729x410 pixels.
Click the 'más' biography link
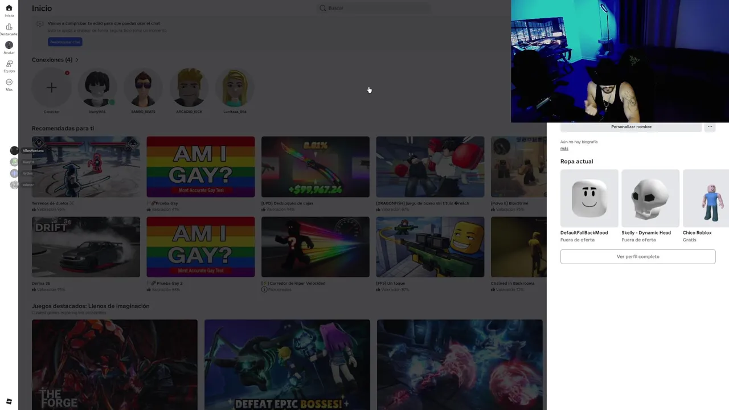coord(564,148)
